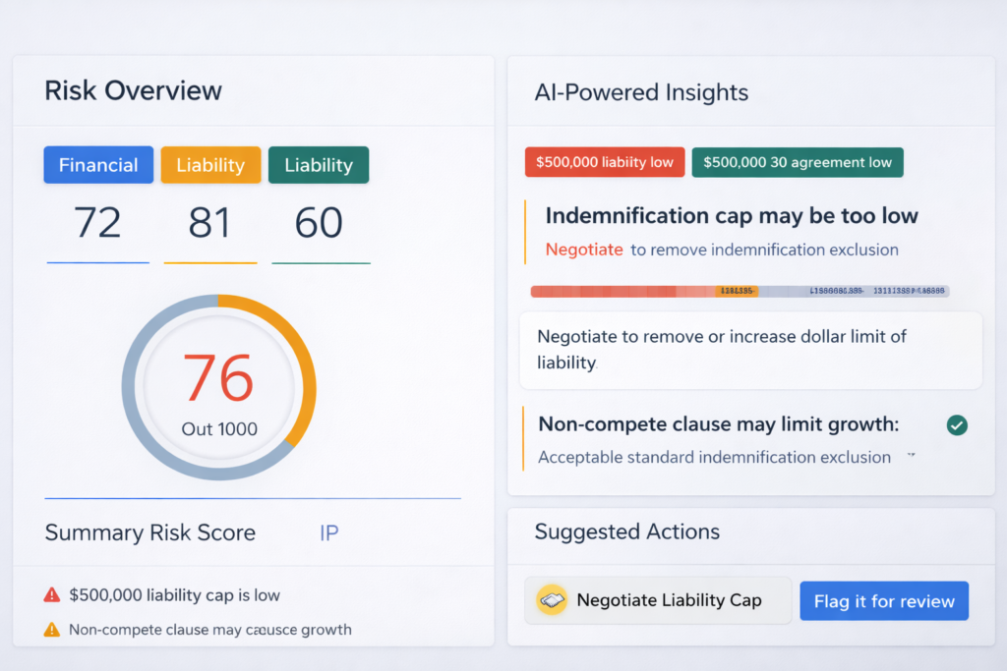This screenshot has width=1007, height=671.
Task: Click the green checkmark next to non-compete clause
Action: 956,425
